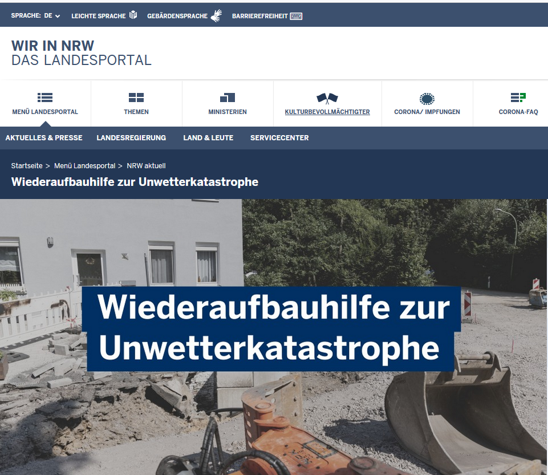Viewport: 548px width, 475px height.
Task: Click the Wir in NRW site logo
Action: 82,53
